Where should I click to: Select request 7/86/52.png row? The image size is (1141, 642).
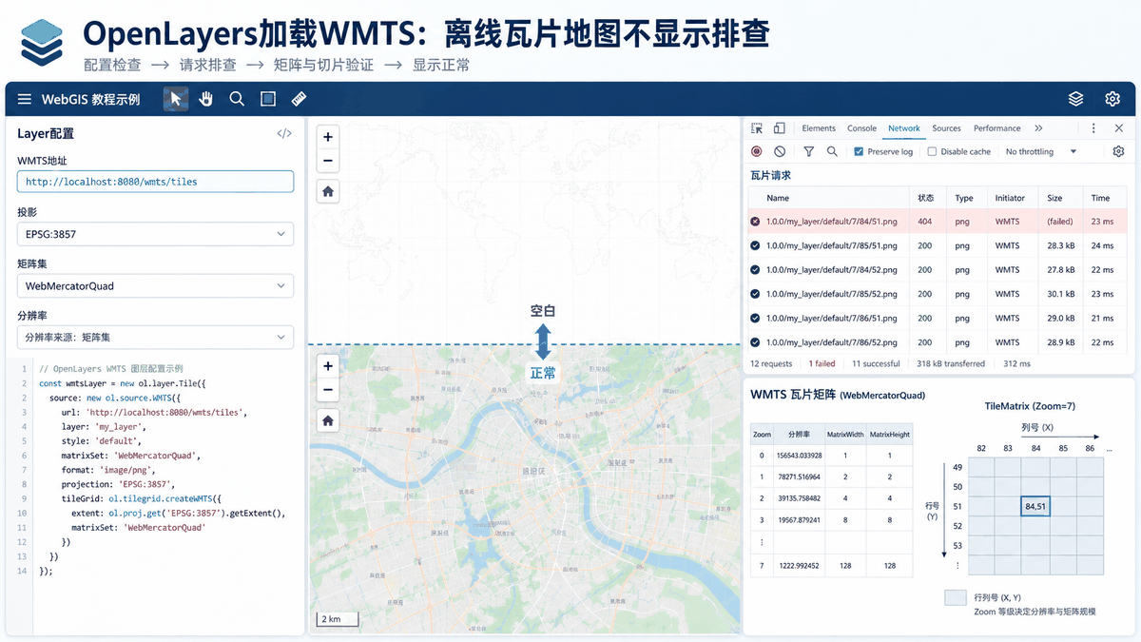(937, 342)
